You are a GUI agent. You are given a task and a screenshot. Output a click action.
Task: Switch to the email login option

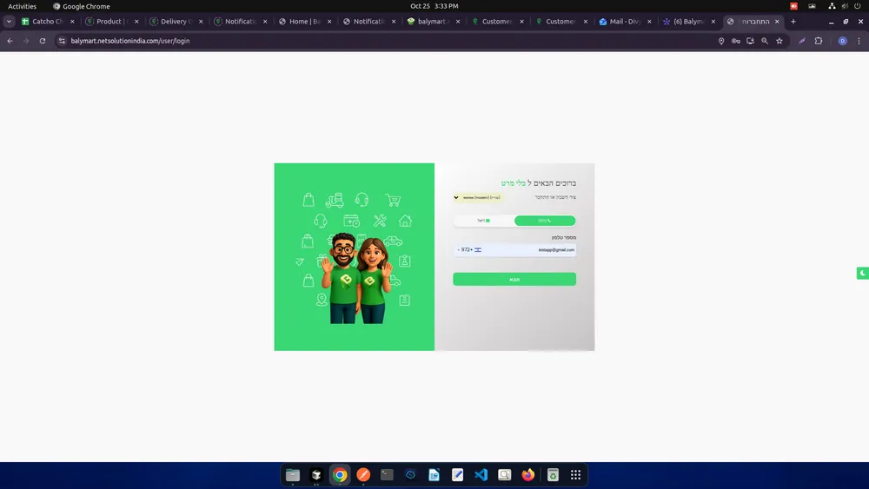pos(484,221)
